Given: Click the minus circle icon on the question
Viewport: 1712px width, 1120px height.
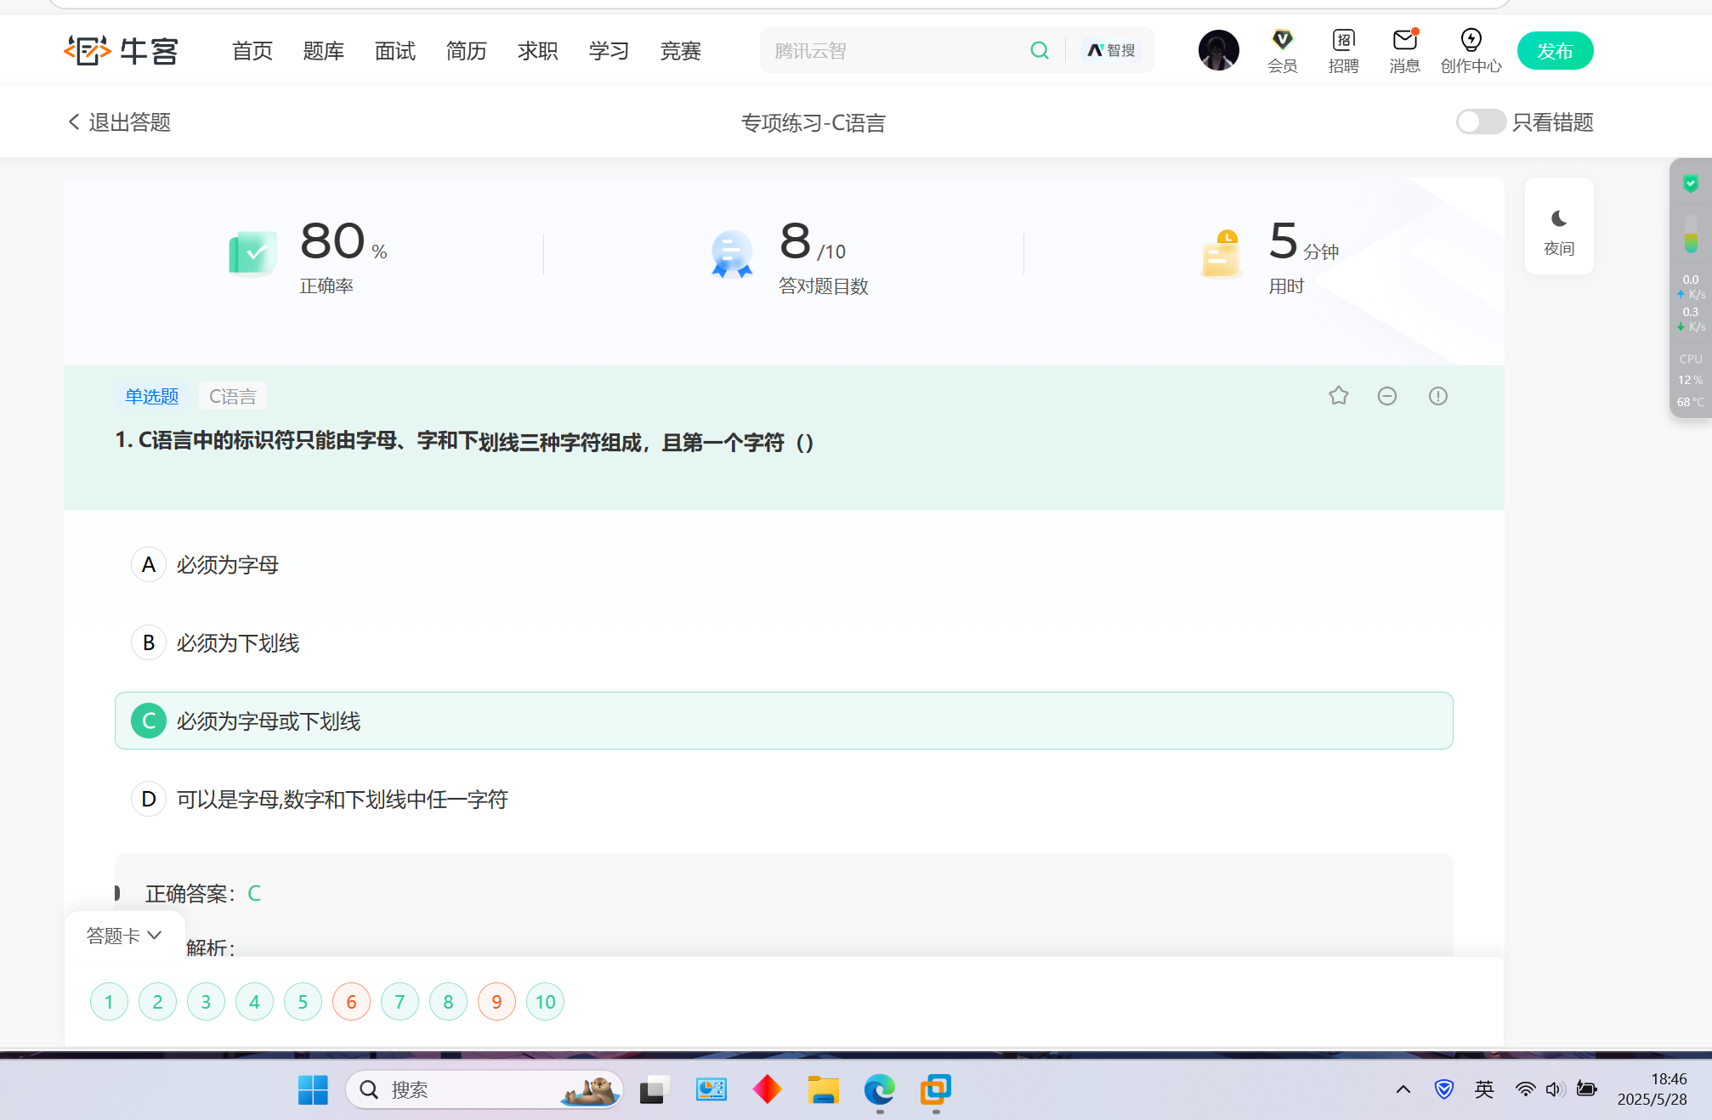Looking at the screenshot, I should click(x=1386, y=396).
